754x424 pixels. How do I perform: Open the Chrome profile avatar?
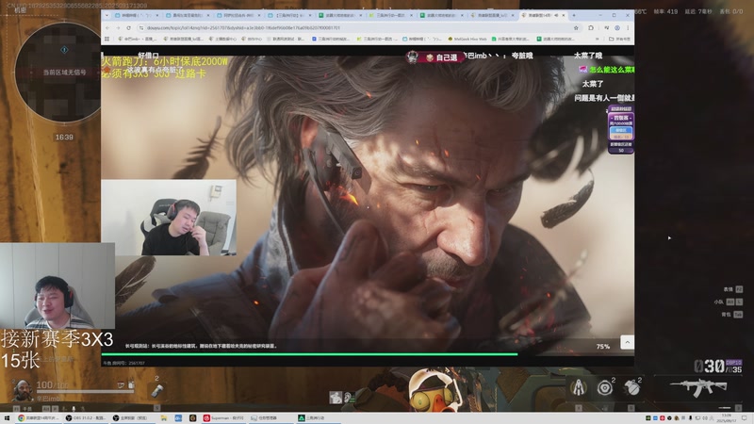tap(617, 28)
